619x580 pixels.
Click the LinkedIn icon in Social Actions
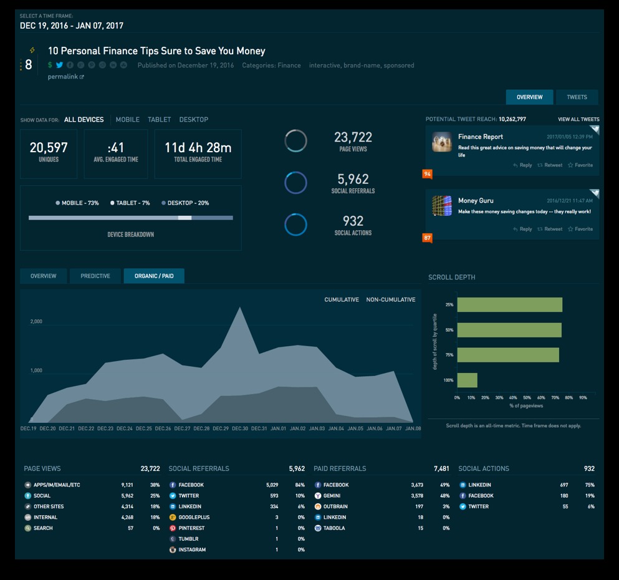463,485
